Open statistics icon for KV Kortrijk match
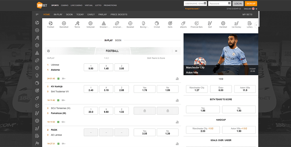This screenshot has width=291, height=147. coord(177,100)
